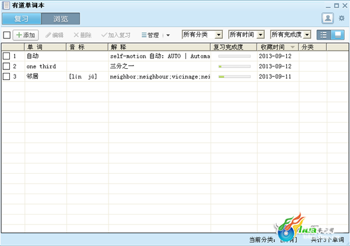
Task: Select the word 自动 in the list
Action: (x=33, y=56)
